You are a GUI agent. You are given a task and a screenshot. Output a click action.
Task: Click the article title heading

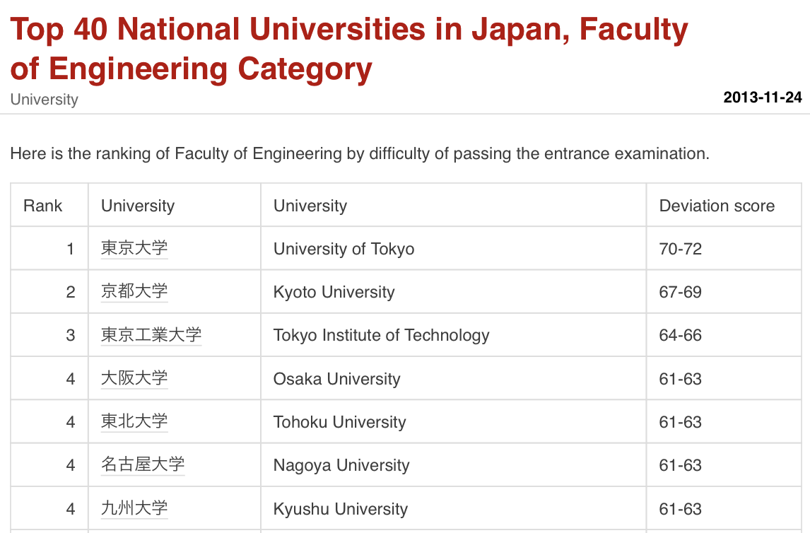tap(348, 49)
